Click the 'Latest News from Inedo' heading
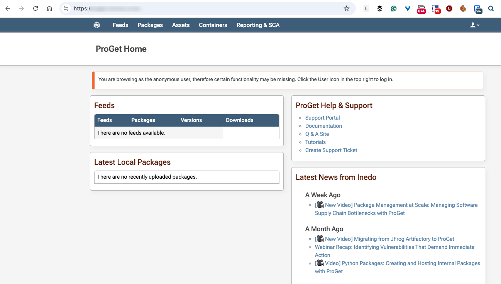Screen dimensions: 501x284 336,177
